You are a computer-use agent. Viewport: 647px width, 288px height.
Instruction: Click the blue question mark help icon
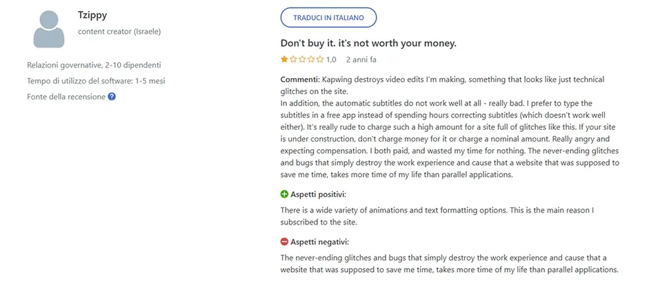[112, 97]
